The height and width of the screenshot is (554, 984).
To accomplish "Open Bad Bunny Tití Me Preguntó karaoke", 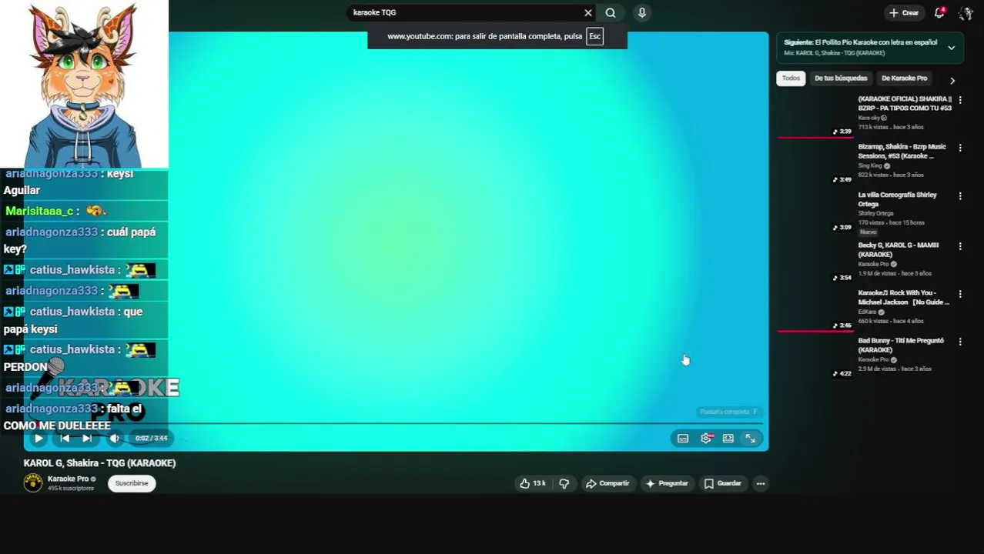I will pos(901,345).
